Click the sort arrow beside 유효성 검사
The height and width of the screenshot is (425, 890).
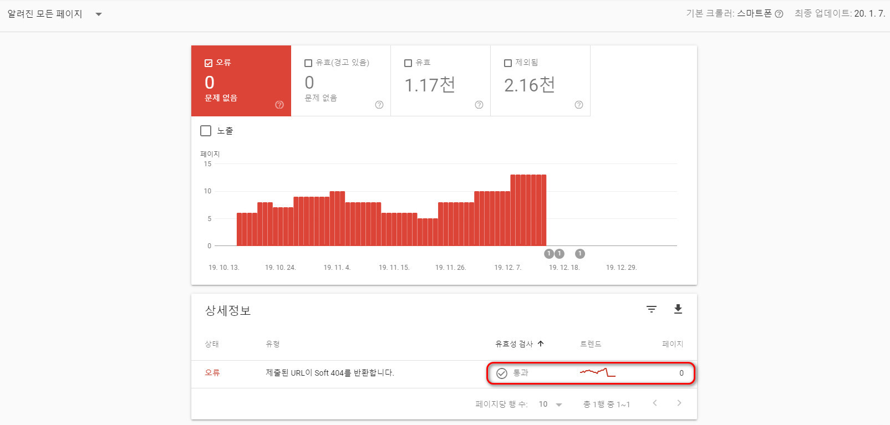(x=541, y=344)
